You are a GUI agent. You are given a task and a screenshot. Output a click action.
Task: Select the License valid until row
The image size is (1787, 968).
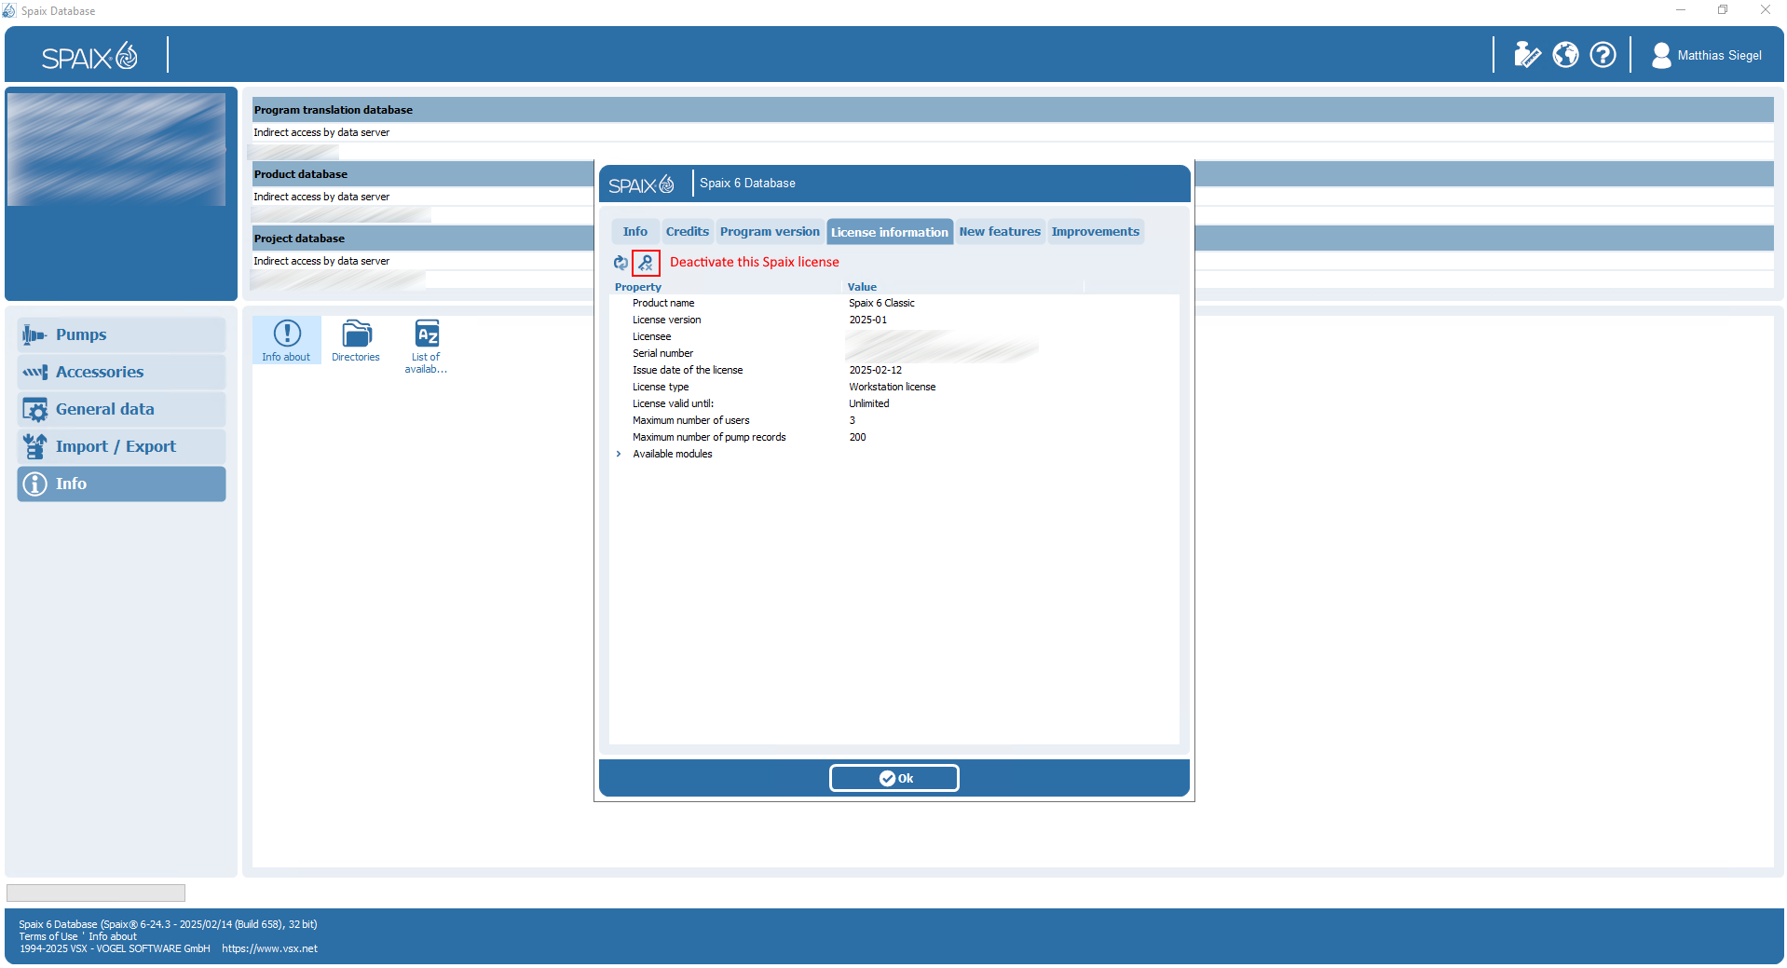(x=894, y=403)
